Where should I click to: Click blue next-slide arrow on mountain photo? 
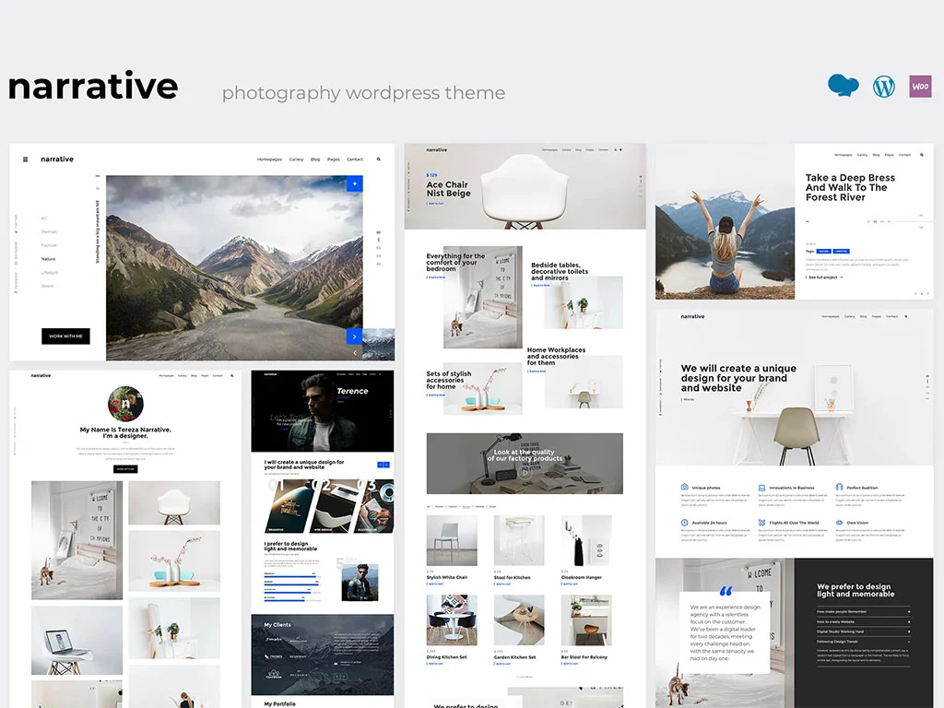(355, 336)
